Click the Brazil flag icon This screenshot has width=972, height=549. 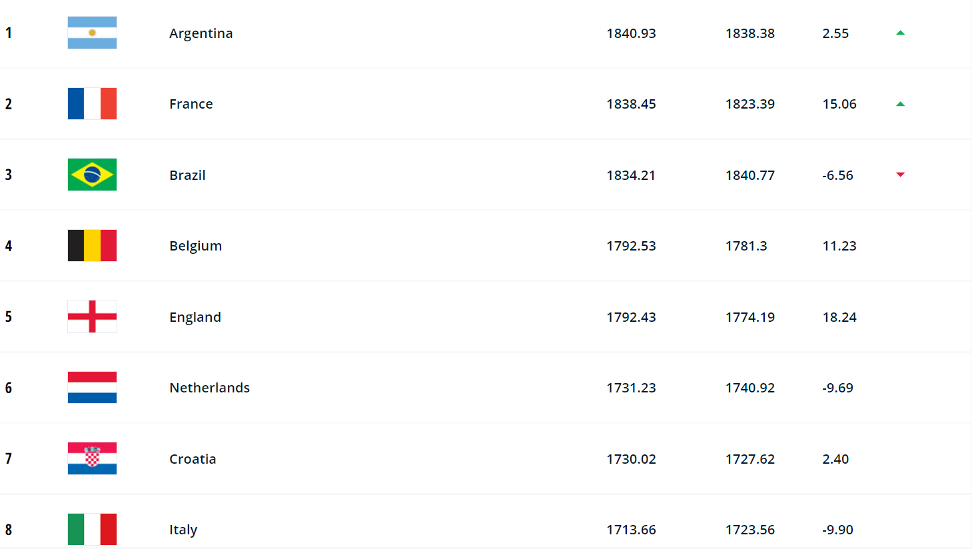92,175
